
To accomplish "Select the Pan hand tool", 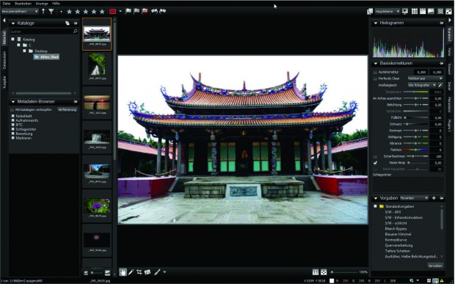I will click(123, 272).
